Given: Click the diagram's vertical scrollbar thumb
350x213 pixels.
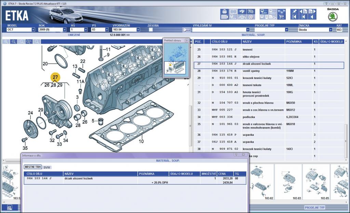Looking at the screenshot, I should (x=190, y=126).
